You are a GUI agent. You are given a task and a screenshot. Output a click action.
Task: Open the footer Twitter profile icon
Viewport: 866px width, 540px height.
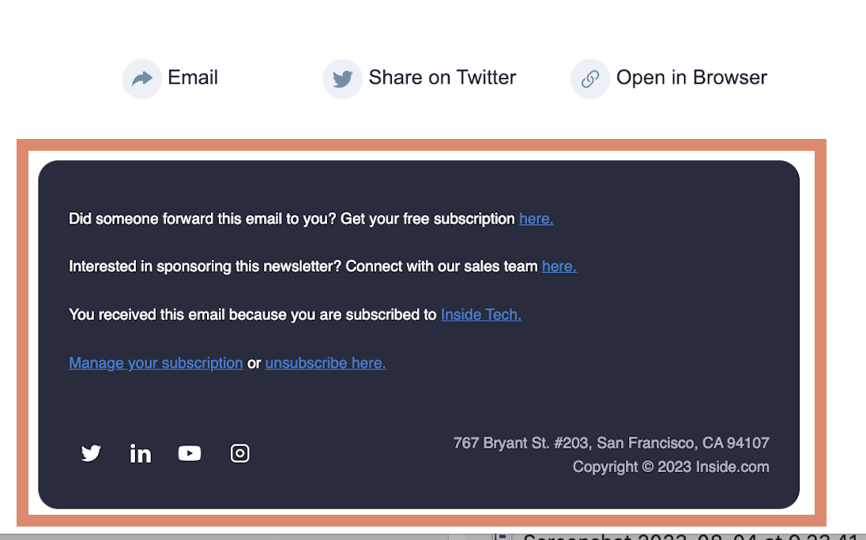(91, 453)
